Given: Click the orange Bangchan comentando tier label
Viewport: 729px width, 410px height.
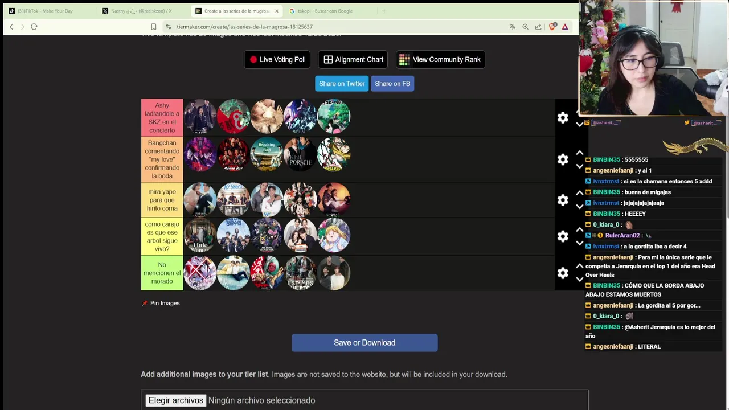Looking at the screenshot, I should pos(162,159).
